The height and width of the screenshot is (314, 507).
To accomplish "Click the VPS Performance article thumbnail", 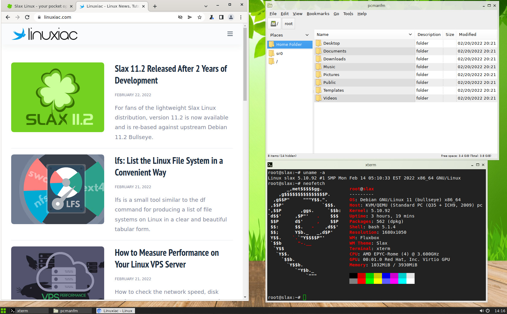I will click(58, 273).
